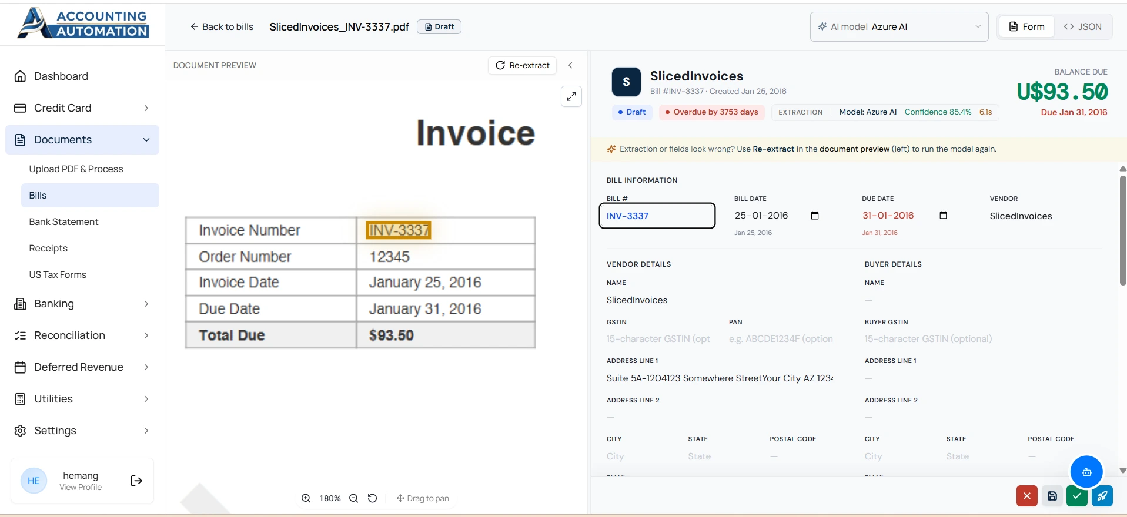1127x517 pixels.
Task: Click the Overdue by 3753 days badge
Action: pos(711,112)
